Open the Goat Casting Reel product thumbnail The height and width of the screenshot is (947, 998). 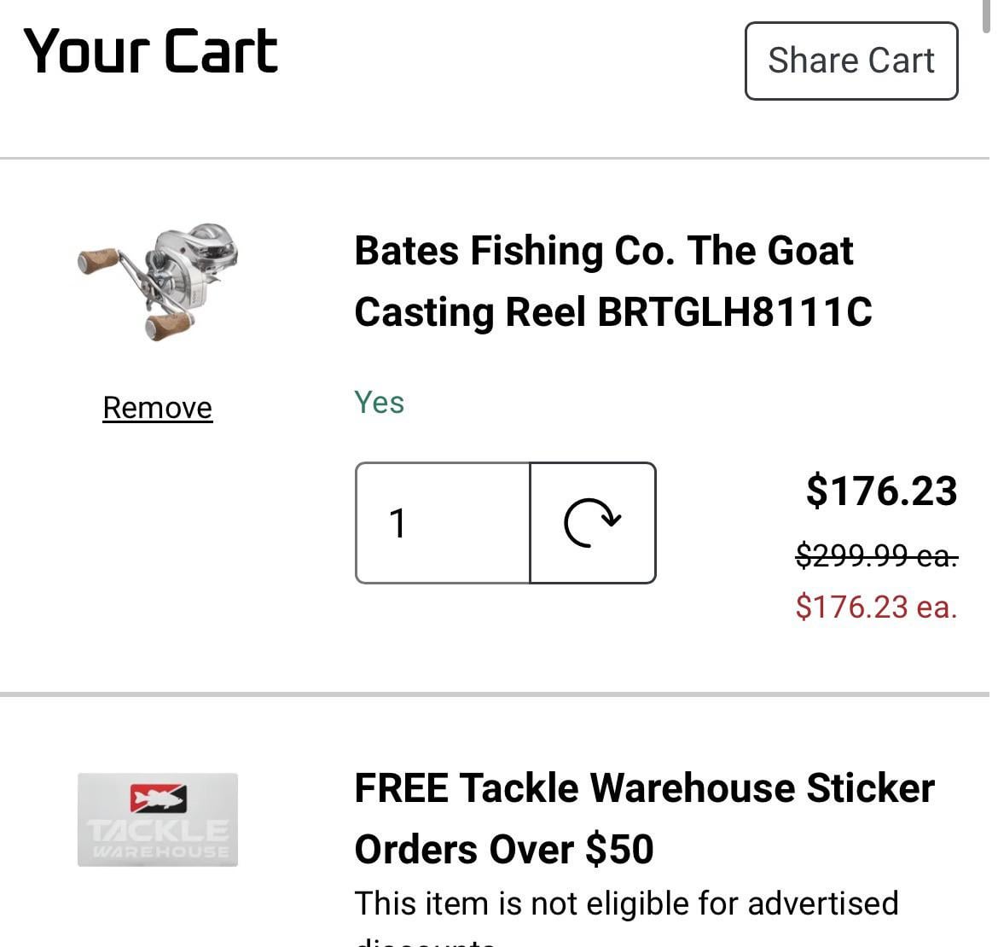coord(158,282)
